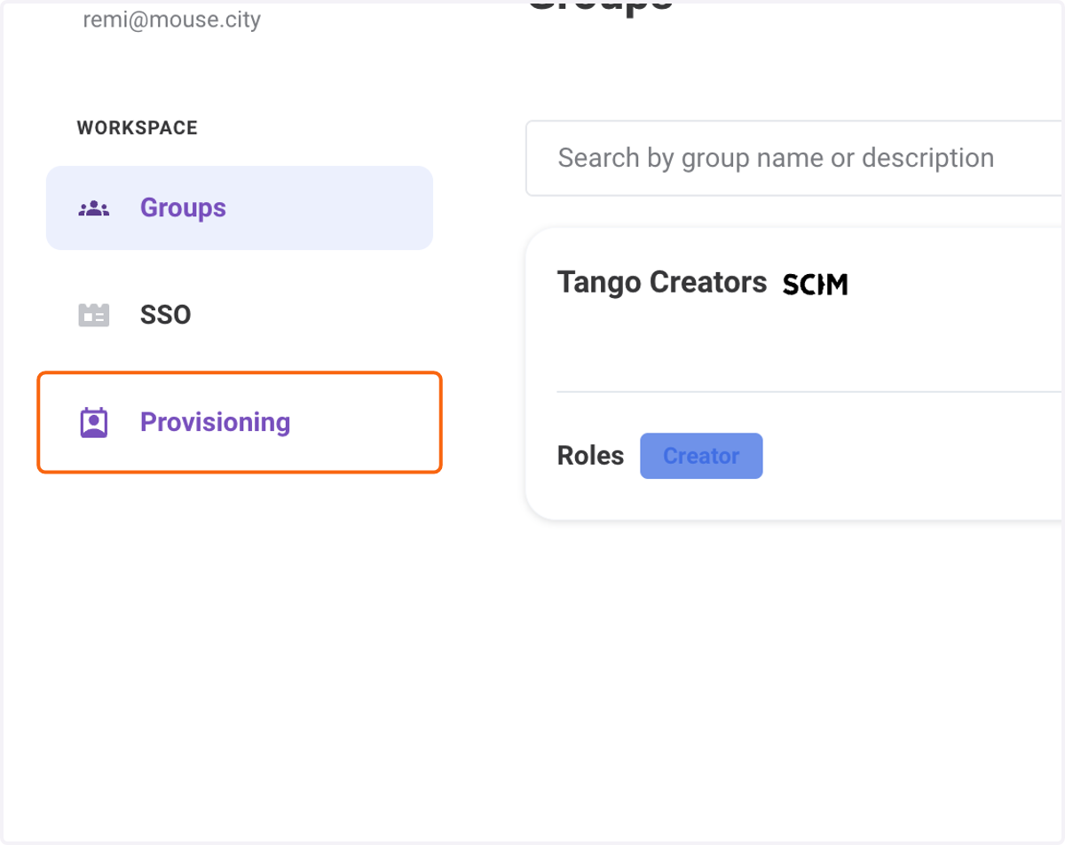Click the SSO icon in sidebar
1065x845 pixels.
point(93,315)
